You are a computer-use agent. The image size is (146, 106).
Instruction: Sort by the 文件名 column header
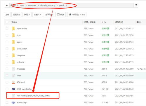(x=14, y=22)
